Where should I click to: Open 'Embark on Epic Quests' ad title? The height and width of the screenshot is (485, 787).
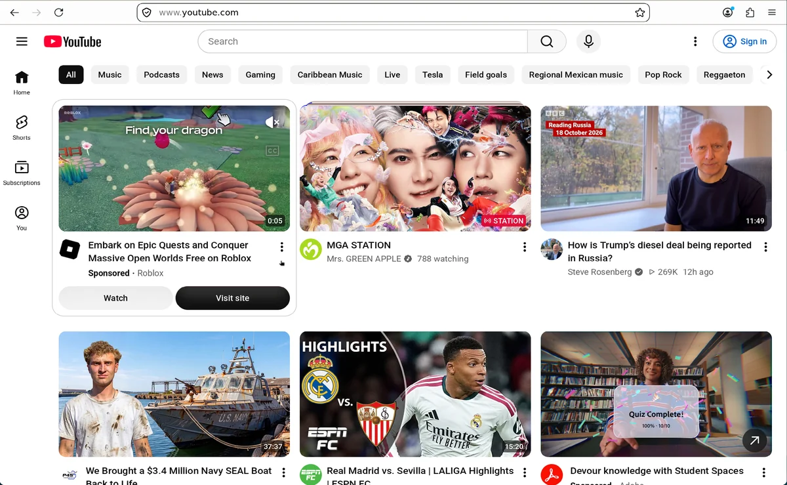(170, 251)
